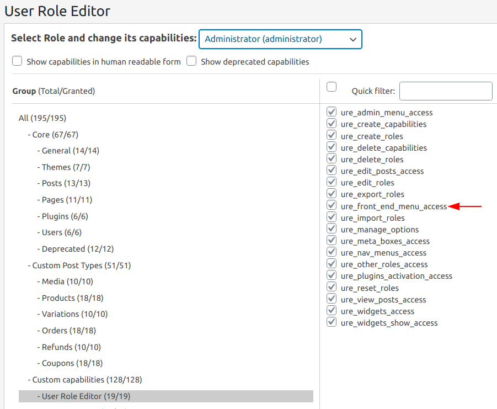
Task: Select the Plugins (6/6) group
Action: (63, 216)
